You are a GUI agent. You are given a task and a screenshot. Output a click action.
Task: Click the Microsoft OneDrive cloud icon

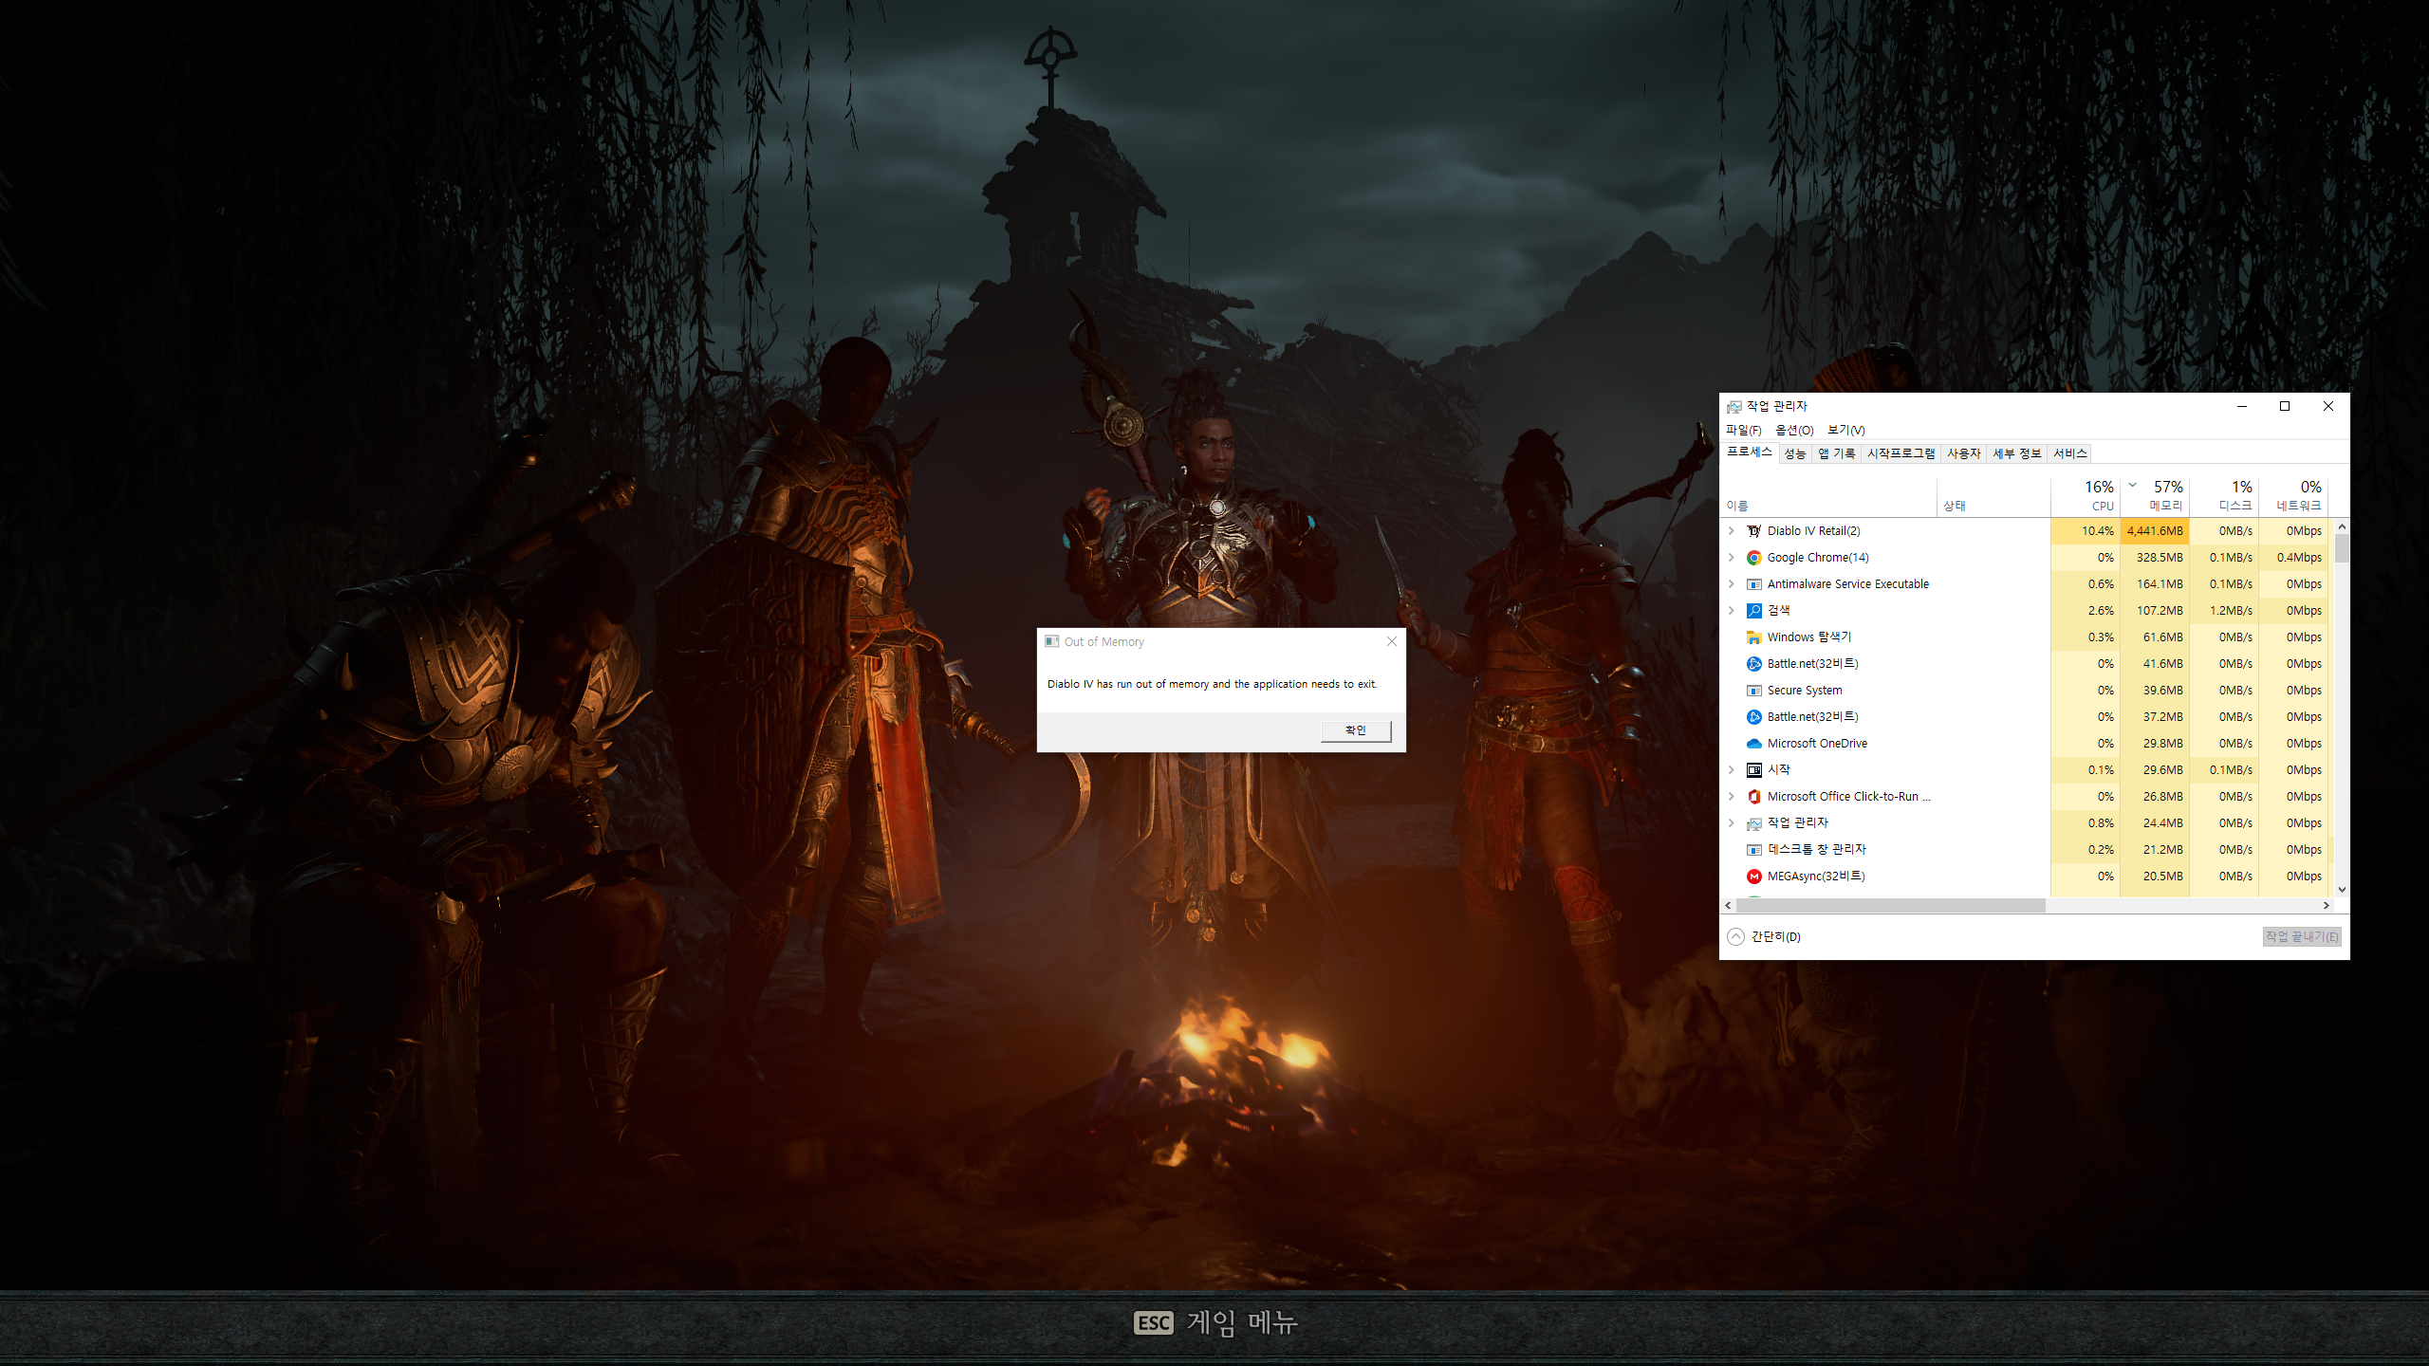[1753, 744]
